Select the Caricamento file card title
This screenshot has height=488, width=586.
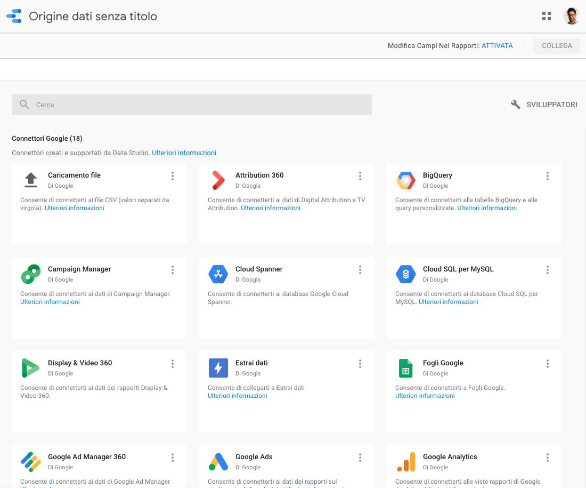coord(75,175)
